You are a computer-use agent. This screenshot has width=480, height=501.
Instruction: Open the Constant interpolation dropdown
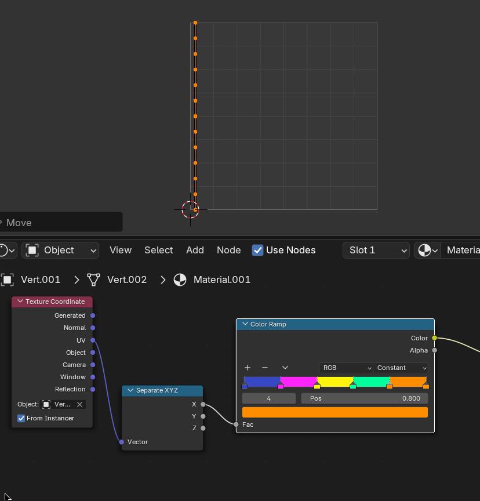pos(401,368)
